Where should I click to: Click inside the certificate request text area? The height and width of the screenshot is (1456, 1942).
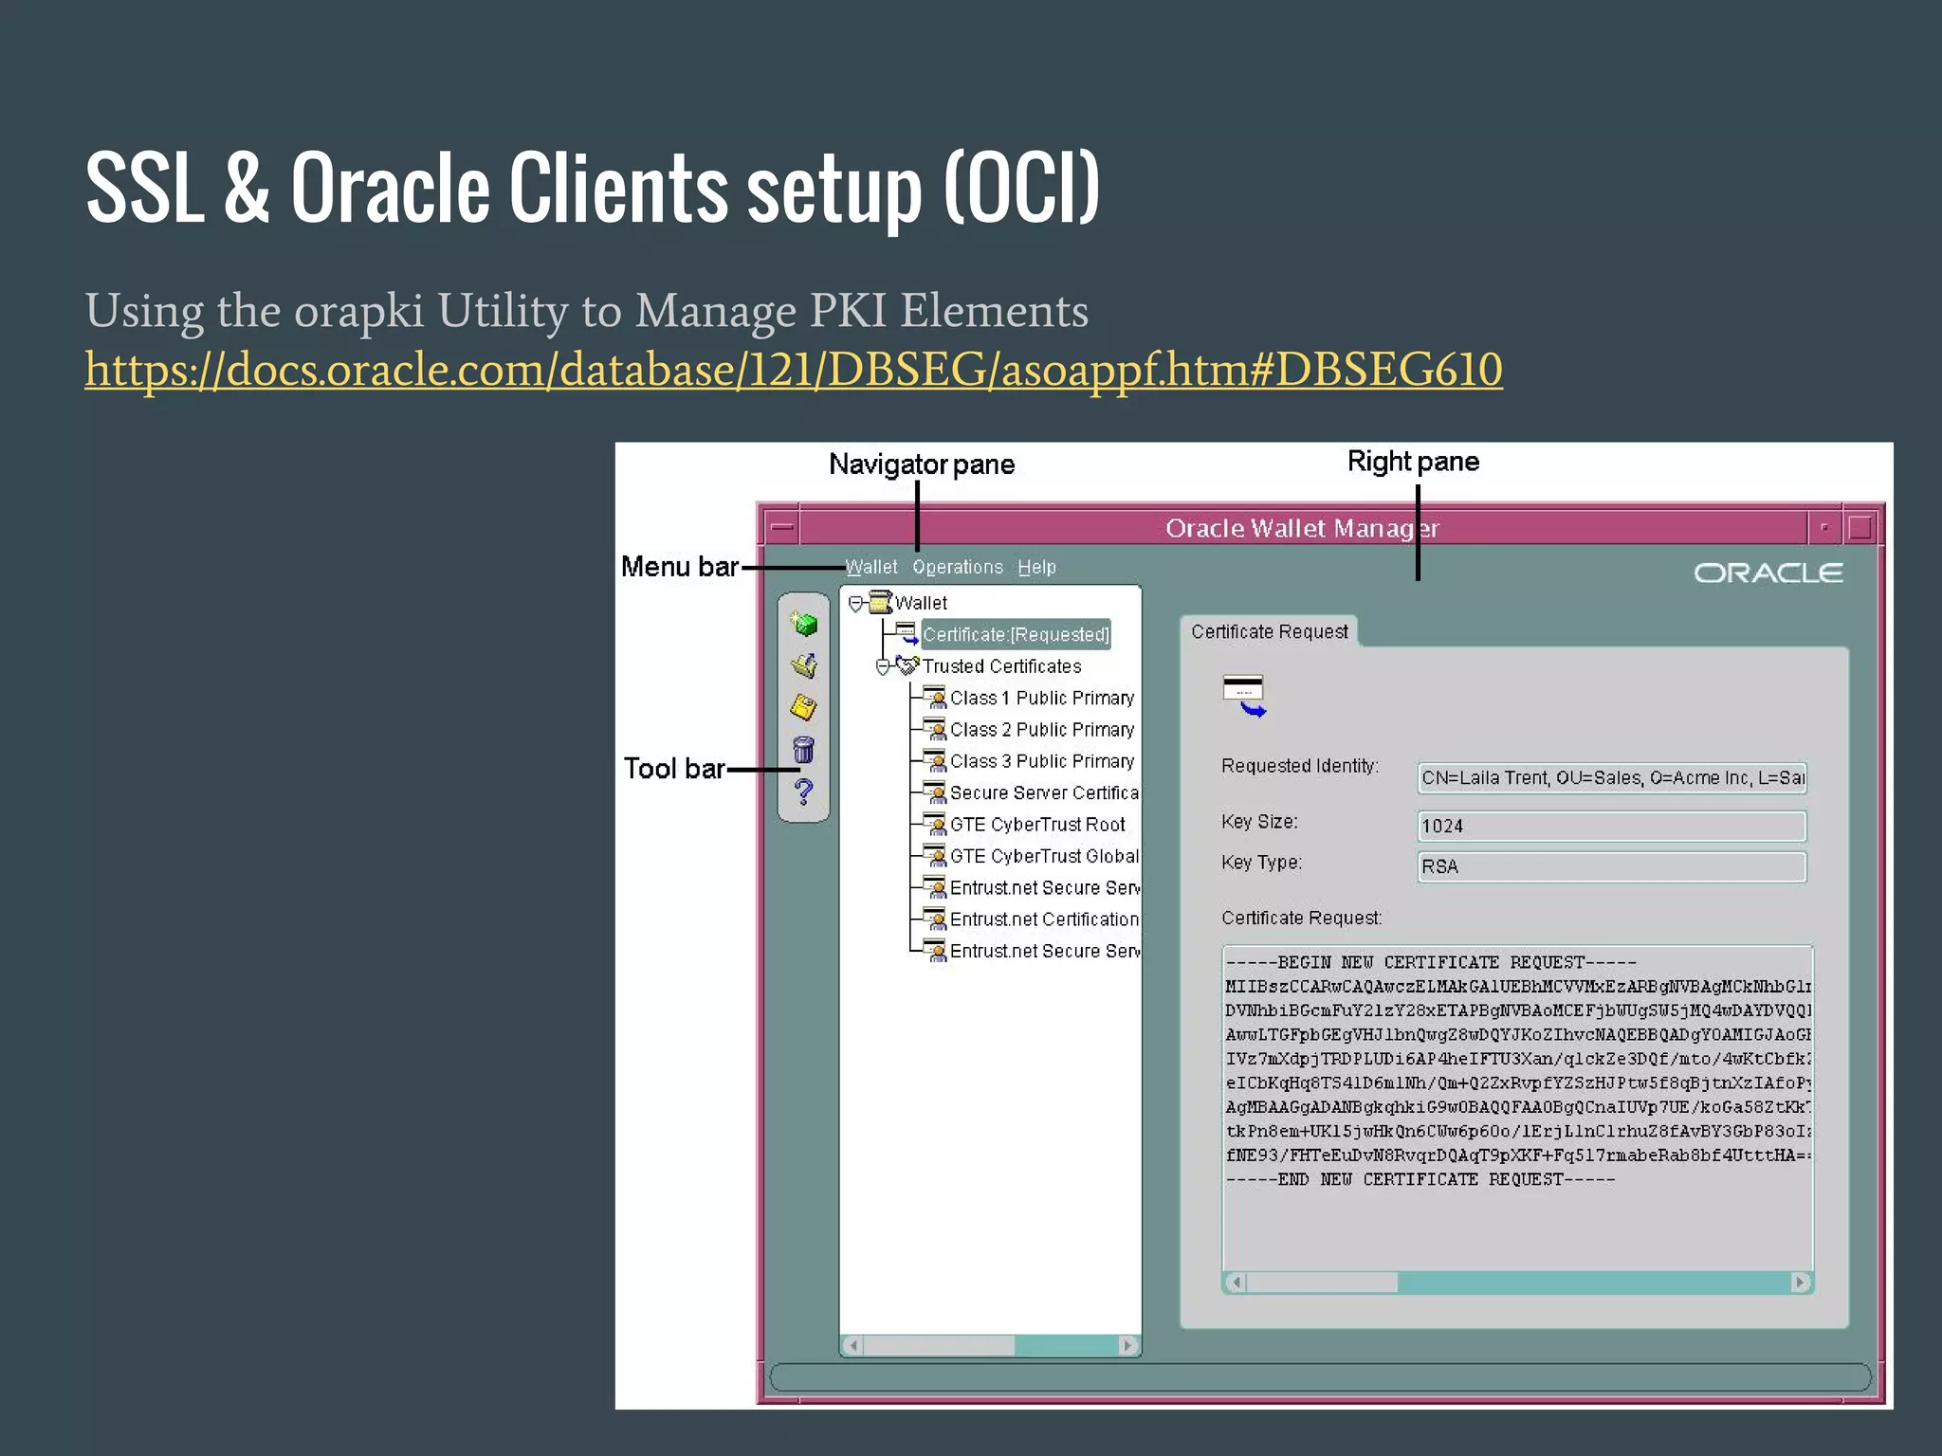click(1517, 1108)
